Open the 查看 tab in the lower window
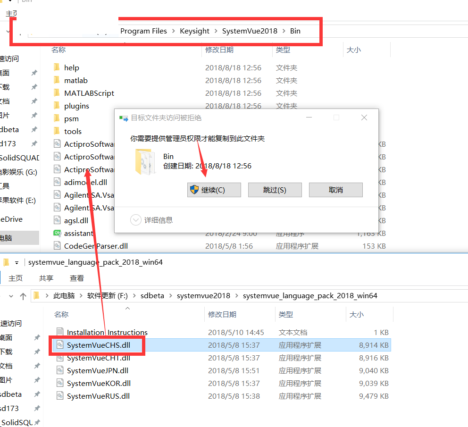This screenshot has width=468, height=427. coord(77,278)
